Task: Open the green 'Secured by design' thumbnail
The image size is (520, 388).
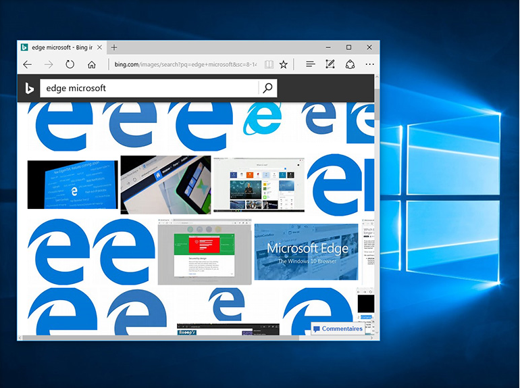Action: [204, 254]
